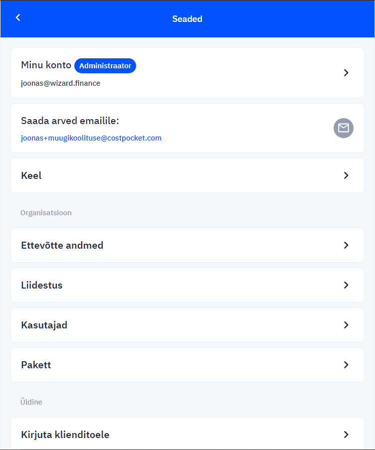
Task: Open the Minu konto card
Action: 187,73
